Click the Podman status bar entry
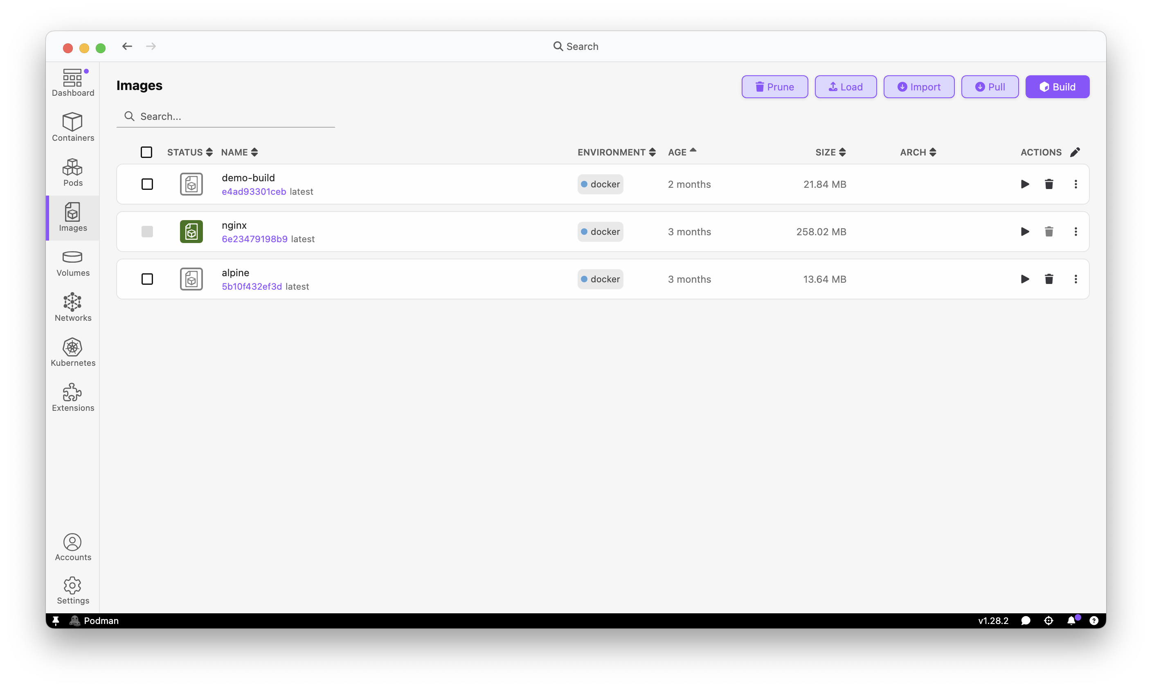The image size is (1152, 689). click(94, 621)
